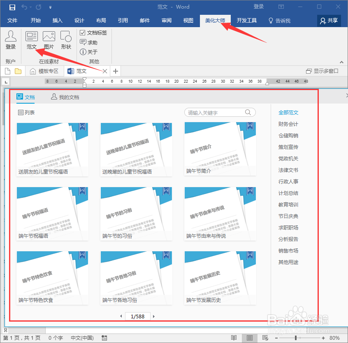Image resolution: width=348 pixels, height=343 pixels.
Task: Switch to the 模板专区 document tab
Action: coord(44,71)
